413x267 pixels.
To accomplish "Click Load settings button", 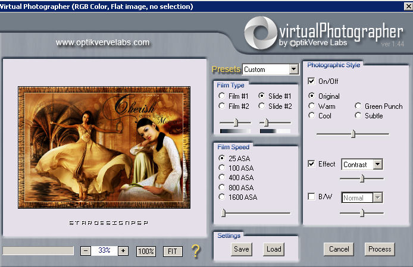I will (x=274, y=249).
